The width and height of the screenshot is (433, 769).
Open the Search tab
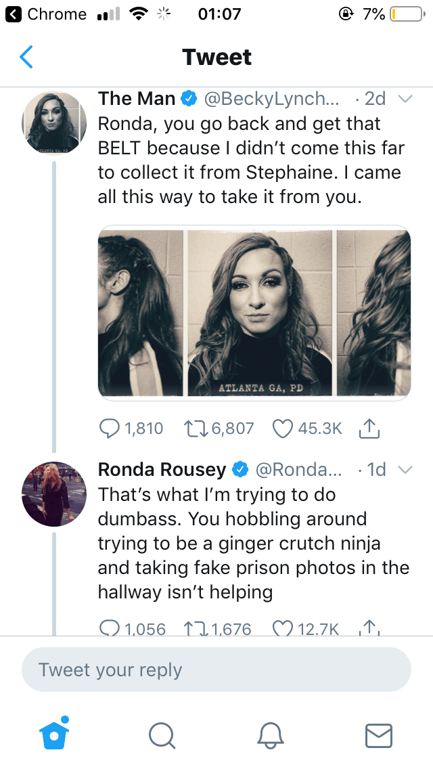(162, 734)
